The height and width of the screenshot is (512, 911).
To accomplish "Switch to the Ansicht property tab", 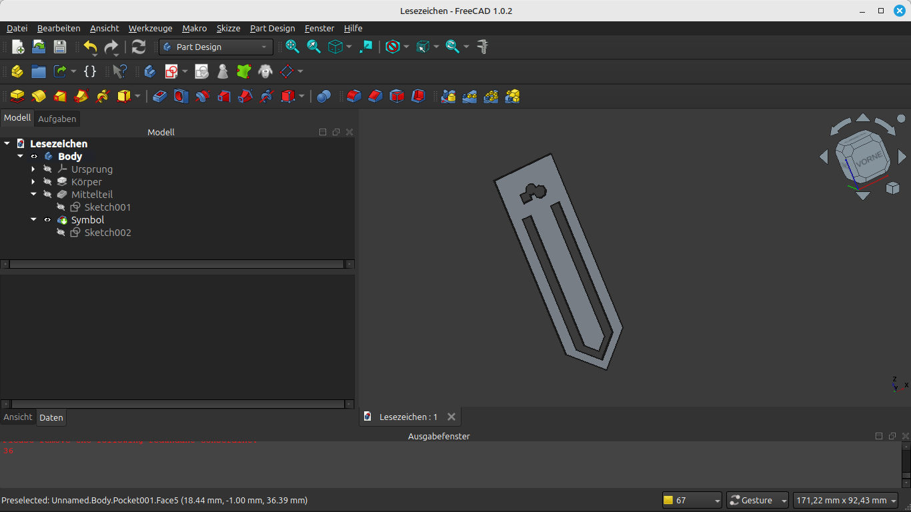I will (18, 417).
